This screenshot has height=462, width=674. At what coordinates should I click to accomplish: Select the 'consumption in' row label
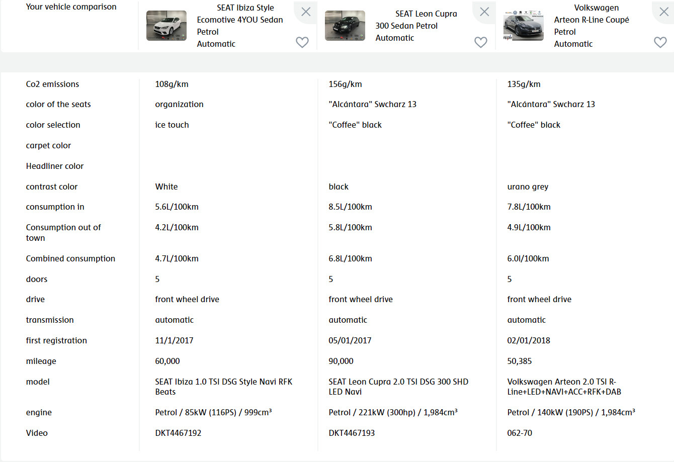click(x=55, y=207)
